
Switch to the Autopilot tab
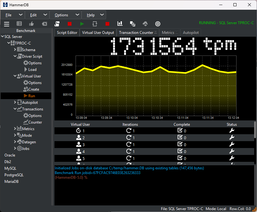point(191,33)
